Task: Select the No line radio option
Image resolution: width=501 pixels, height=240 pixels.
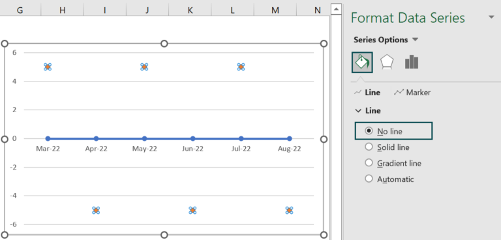Action: point(369,130)
